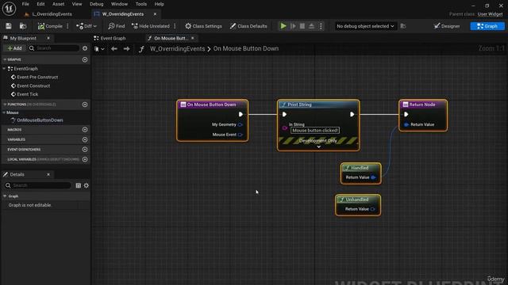Close the On Mouse Button Down graph tab
The height and width of the screenshot is (285, 508).
coord(193,38)
